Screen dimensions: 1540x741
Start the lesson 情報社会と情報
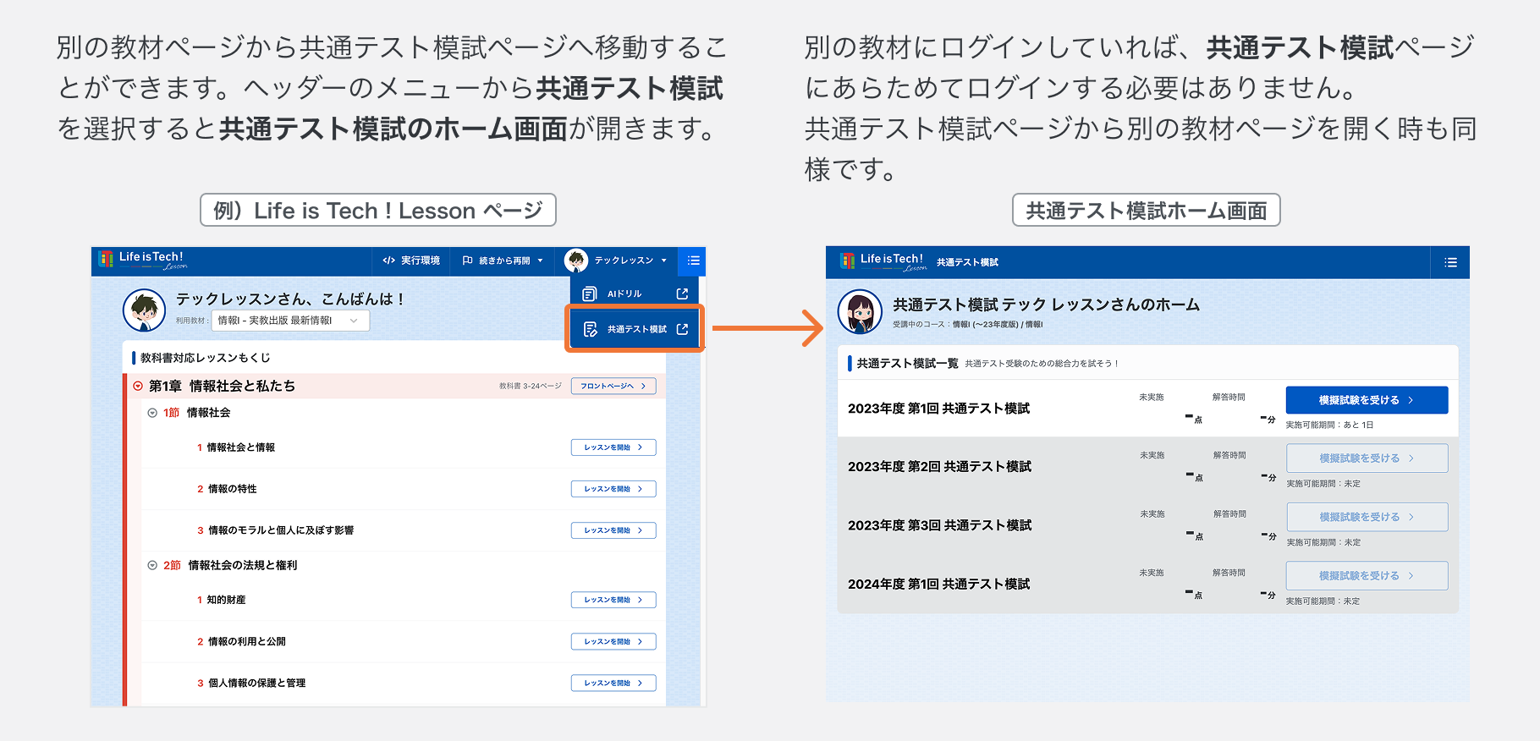click(x=613, y=447)
